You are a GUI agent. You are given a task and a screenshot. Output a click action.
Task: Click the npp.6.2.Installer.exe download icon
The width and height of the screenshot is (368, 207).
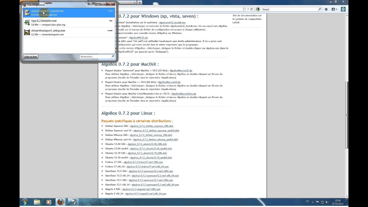tap(27, 22)
